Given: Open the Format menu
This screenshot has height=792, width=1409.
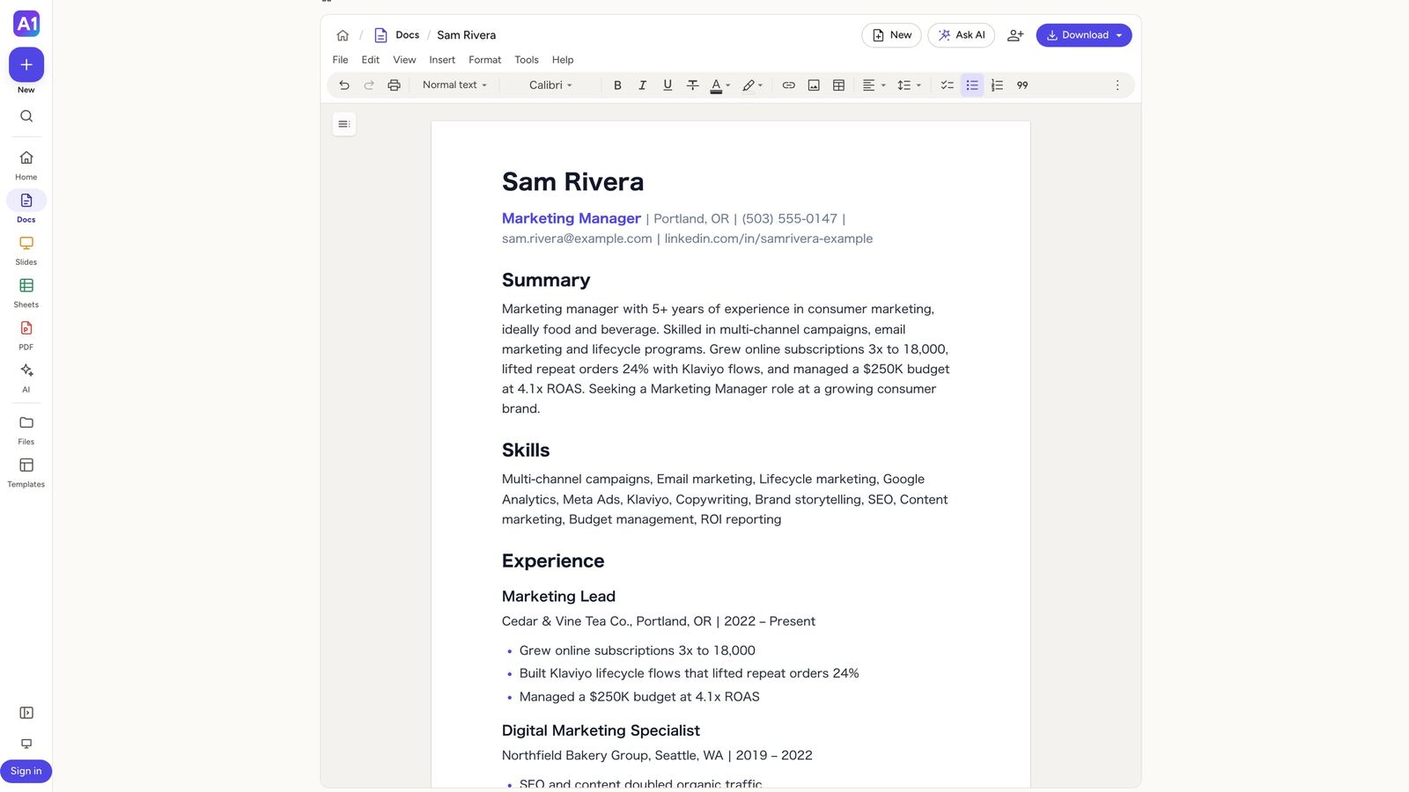Looking at the screenshot, I should pyautogui.click(x=484, y=60).
